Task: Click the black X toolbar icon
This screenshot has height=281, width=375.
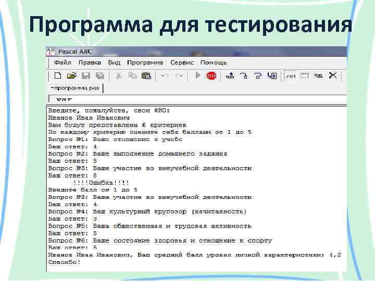Action: 333,75
